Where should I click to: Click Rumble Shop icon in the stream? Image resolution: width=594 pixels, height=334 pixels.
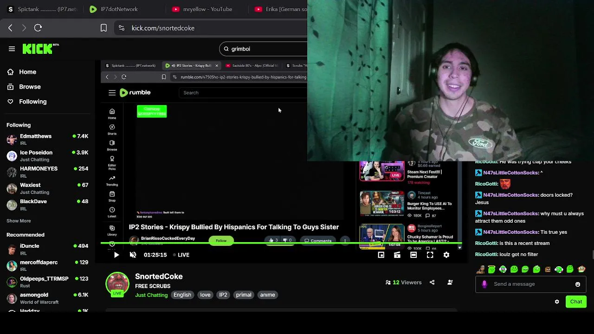112,196
